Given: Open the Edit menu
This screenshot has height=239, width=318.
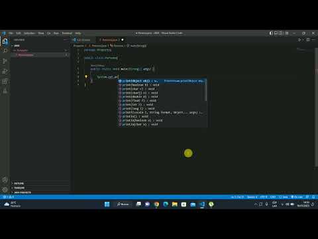Looking at the screenshot, I should (19, 33).
